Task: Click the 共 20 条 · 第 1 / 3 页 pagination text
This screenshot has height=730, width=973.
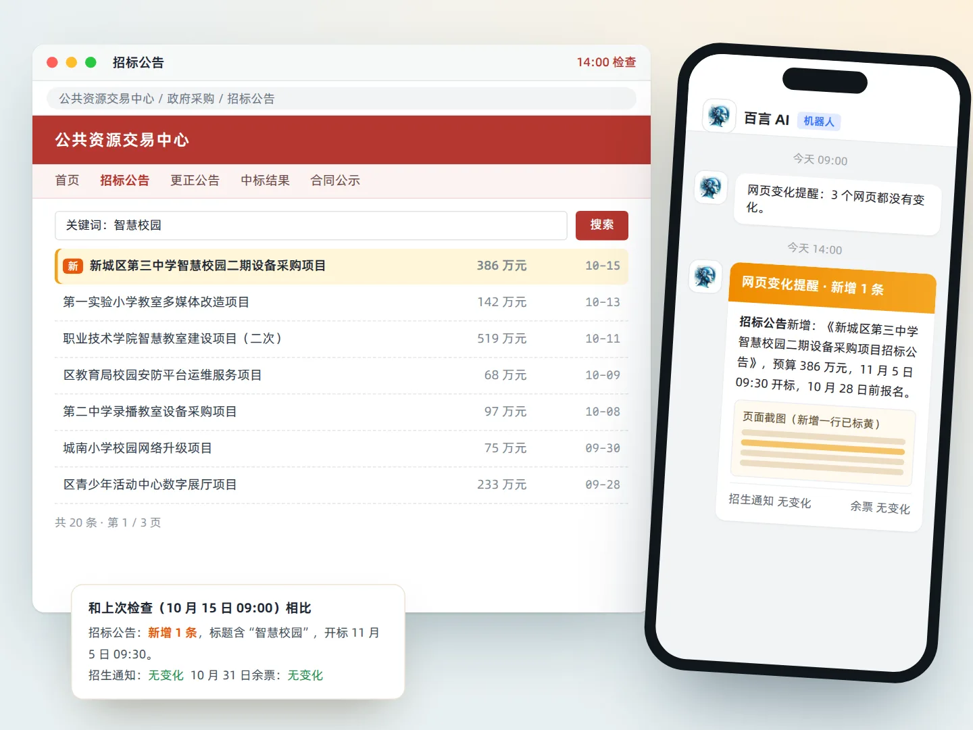Action: pos(108,522)
